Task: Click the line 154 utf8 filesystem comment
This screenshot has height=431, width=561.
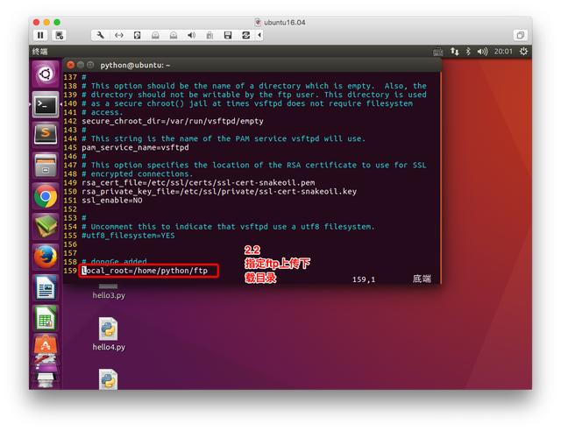Action: [228, 226]
